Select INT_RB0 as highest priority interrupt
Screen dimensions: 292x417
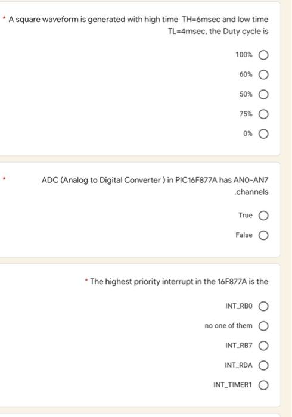click(x=263, y=306)
